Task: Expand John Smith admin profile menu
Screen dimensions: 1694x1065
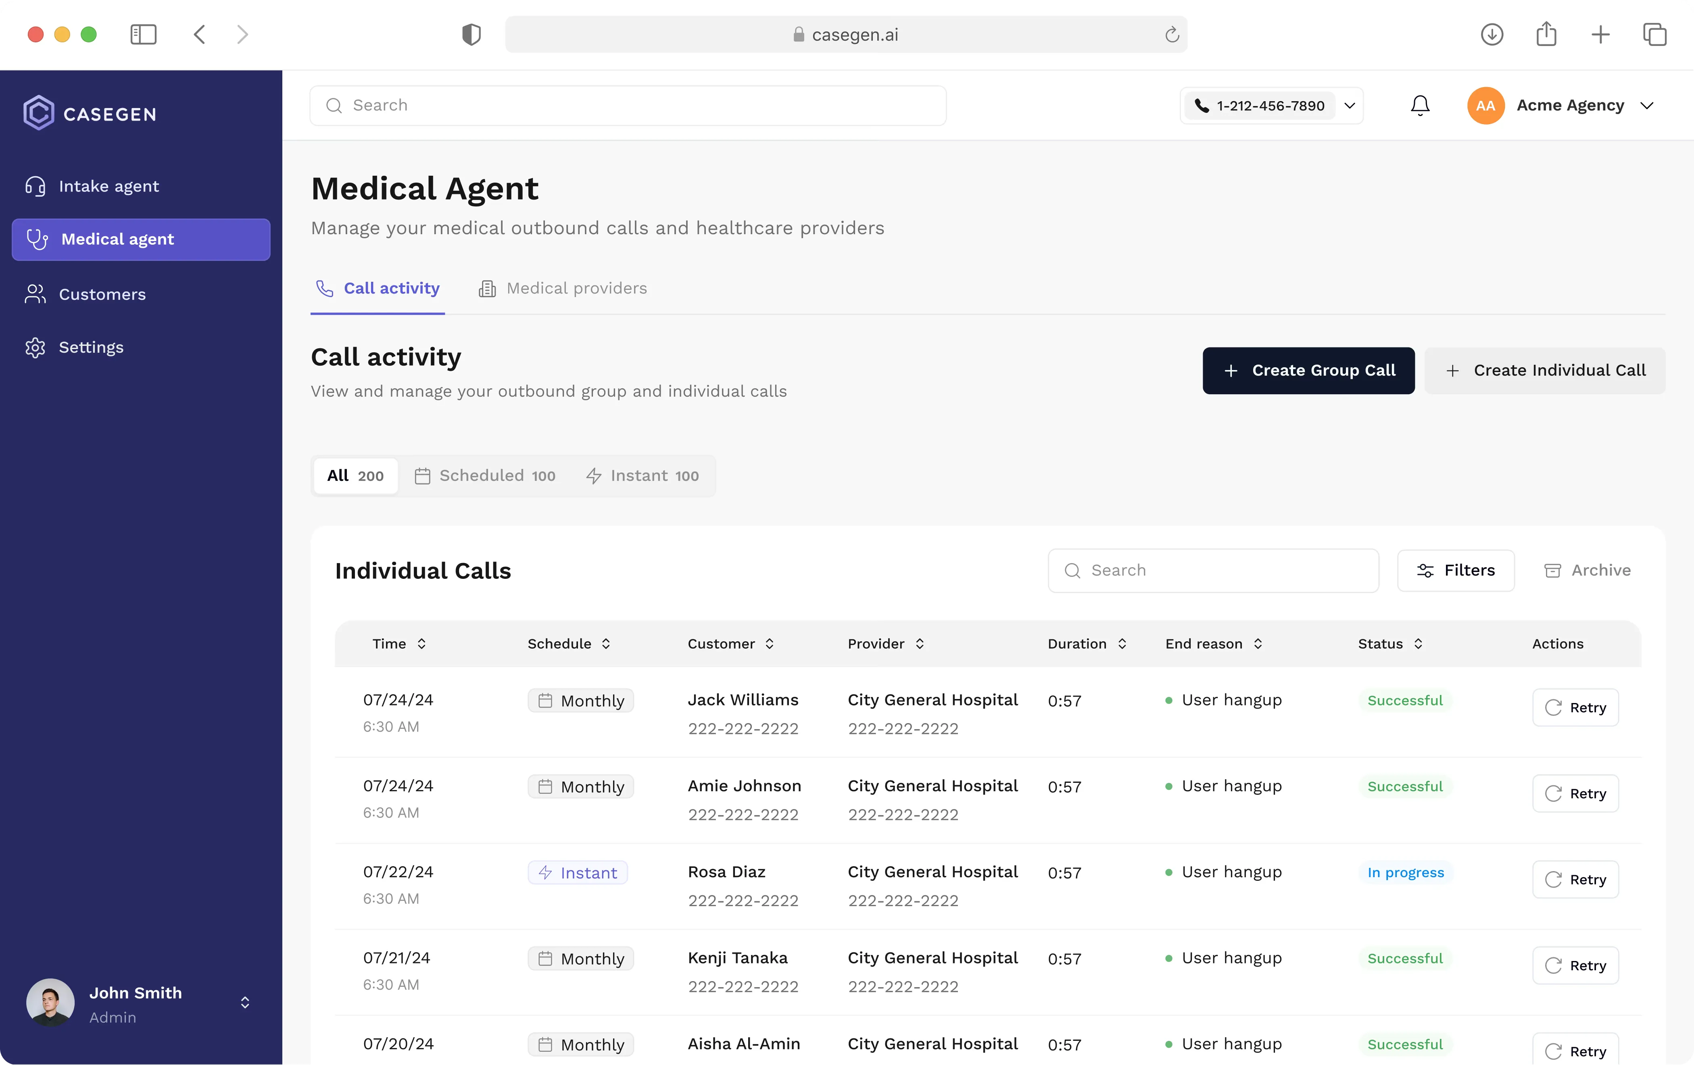Action: coord(245,1003)
